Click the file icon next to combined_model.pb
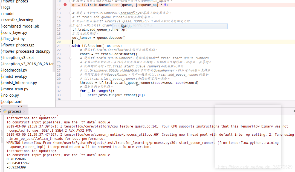The image size is (295, 172). click(x=2, y=26)
